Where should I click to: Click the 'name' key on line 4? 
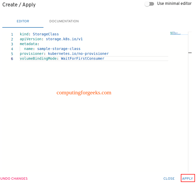tap(29, 49)
